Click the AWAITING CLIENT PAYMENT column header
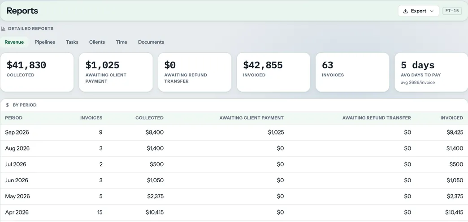The image size is (468, 222). (251, 118)
